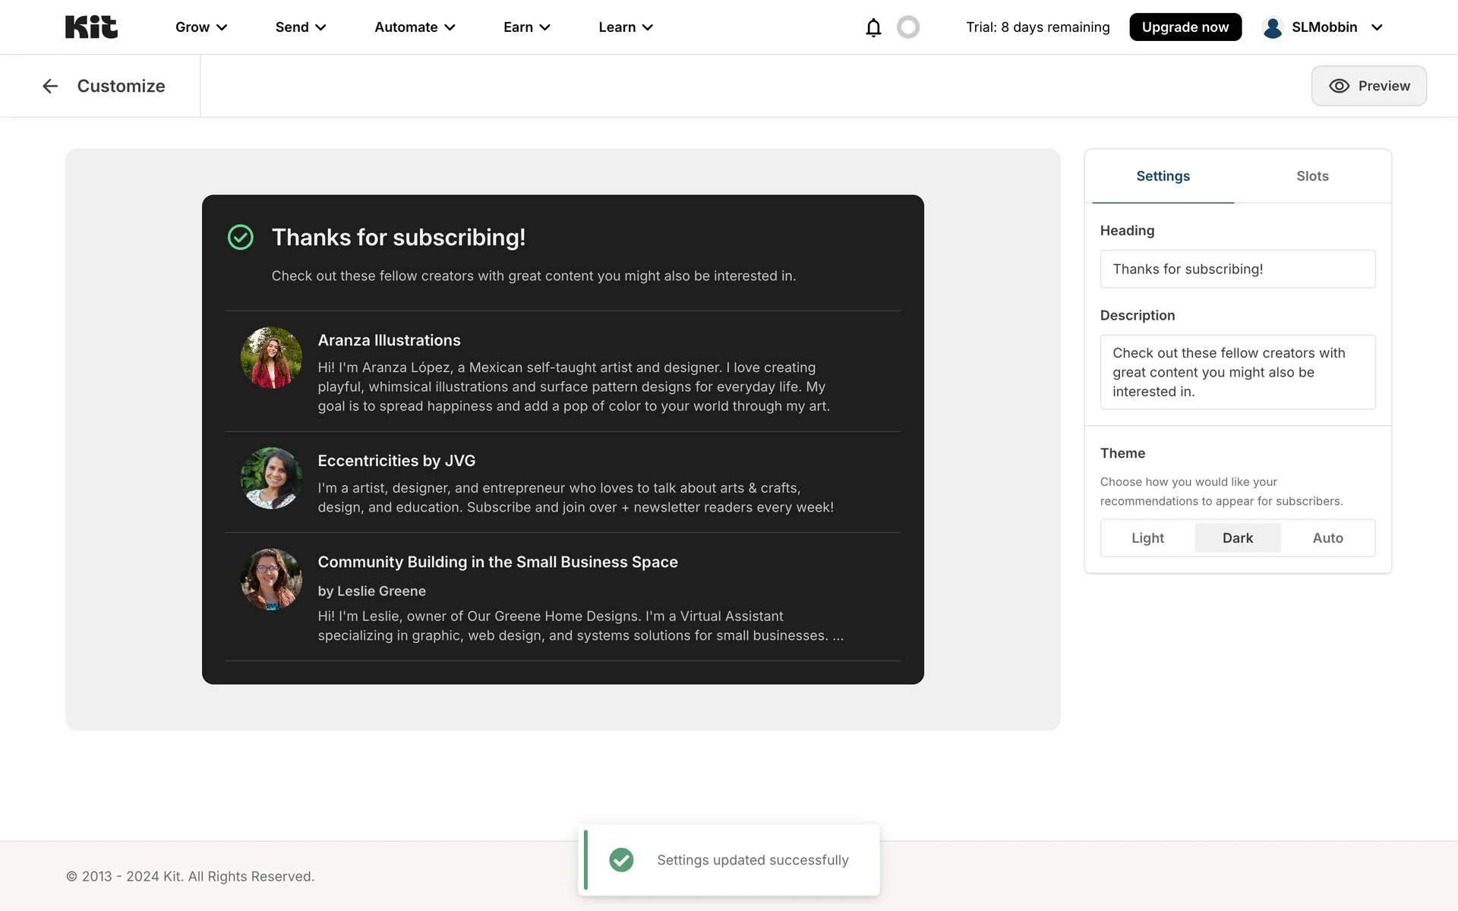Click the Kit logo
This screenshot has width=1458, height=911.
coord(91,27)
